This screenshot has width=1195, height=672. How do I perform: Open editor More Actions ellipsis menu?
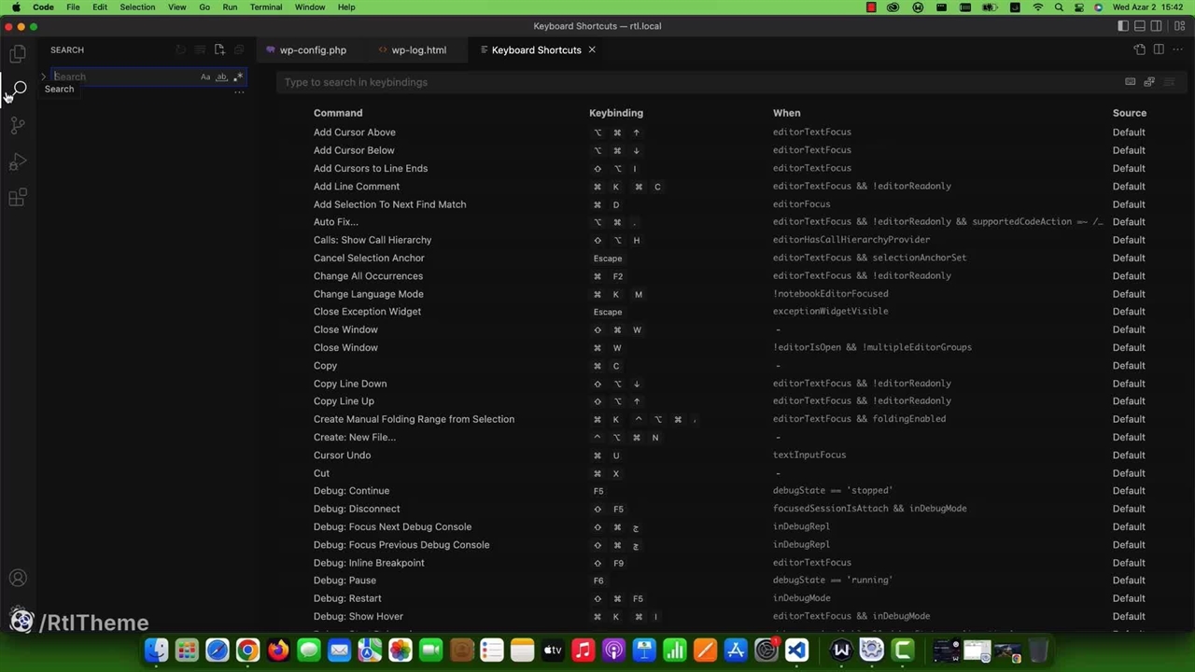click(1178, 49)
